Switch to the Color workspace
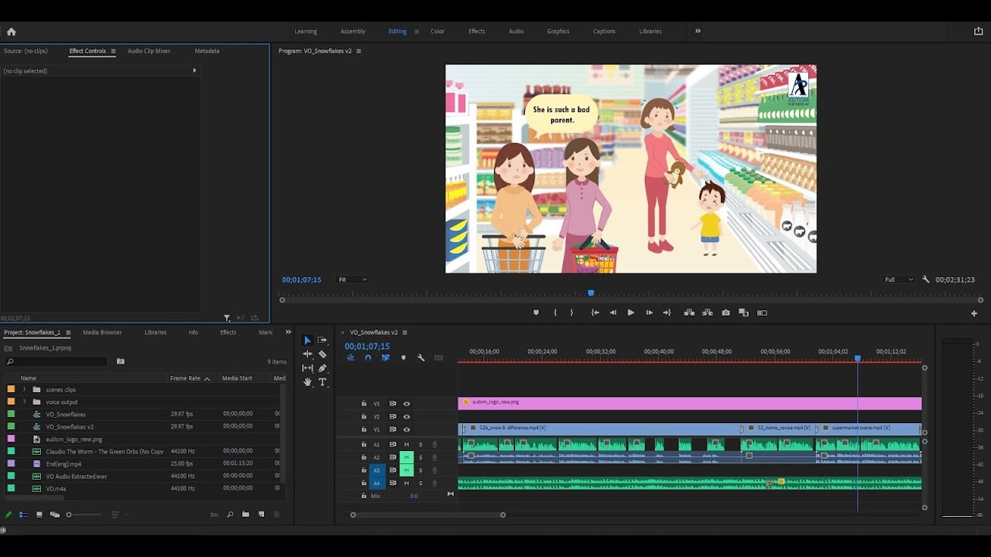The height and width of the screenshot is (557, 991). click(x=437, y=32)
